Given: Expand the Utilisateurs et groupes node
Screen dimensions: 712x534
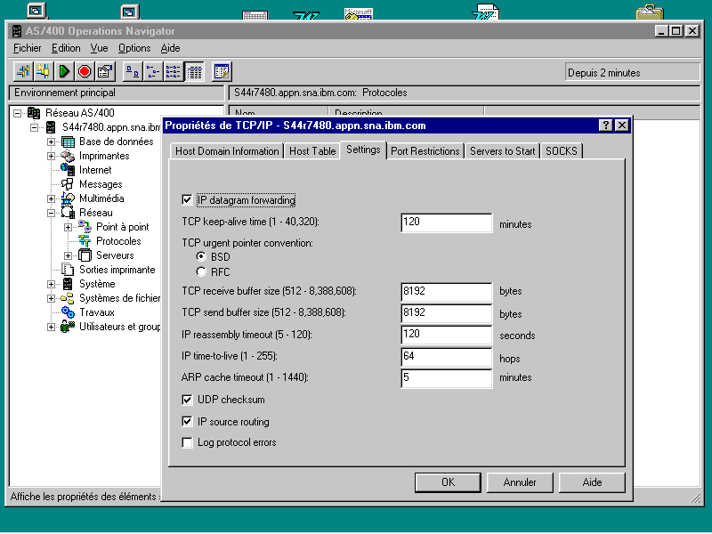Looking at the screenshot, I should tap(51, 327).
